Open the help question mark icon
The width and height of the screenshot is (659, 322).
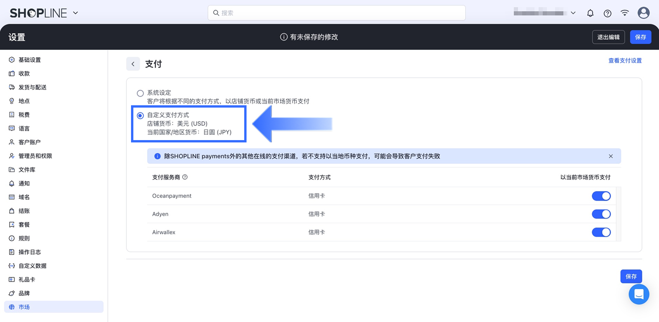pos(607,13)
